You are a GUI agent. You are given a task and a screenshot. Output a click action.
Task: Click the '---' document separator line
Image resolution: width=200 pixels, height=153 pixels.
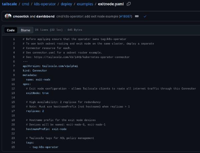coord(25,62)
